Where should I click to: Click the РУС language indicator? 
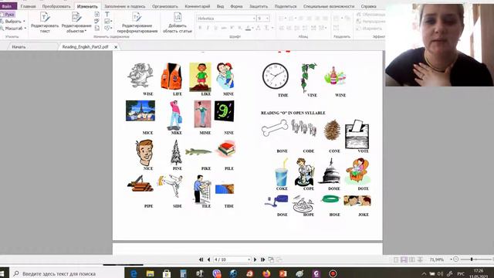pyautogui.click(x=461, y=273)
